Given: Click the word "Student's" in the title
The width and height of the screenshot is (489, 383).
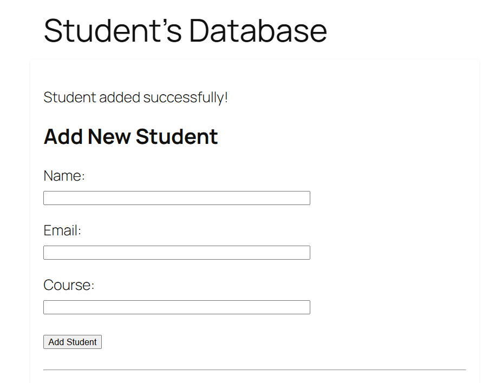Looking at the screenshot, I should tap(113, 31).
